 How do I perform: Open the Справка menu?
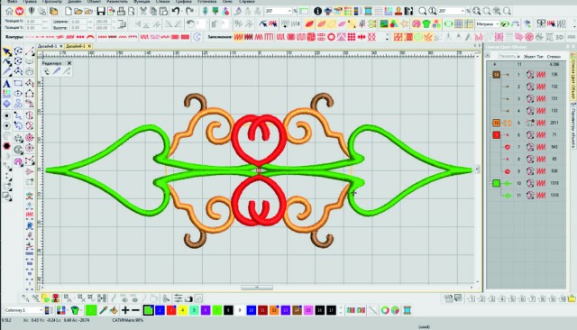[x=246, y=2]
